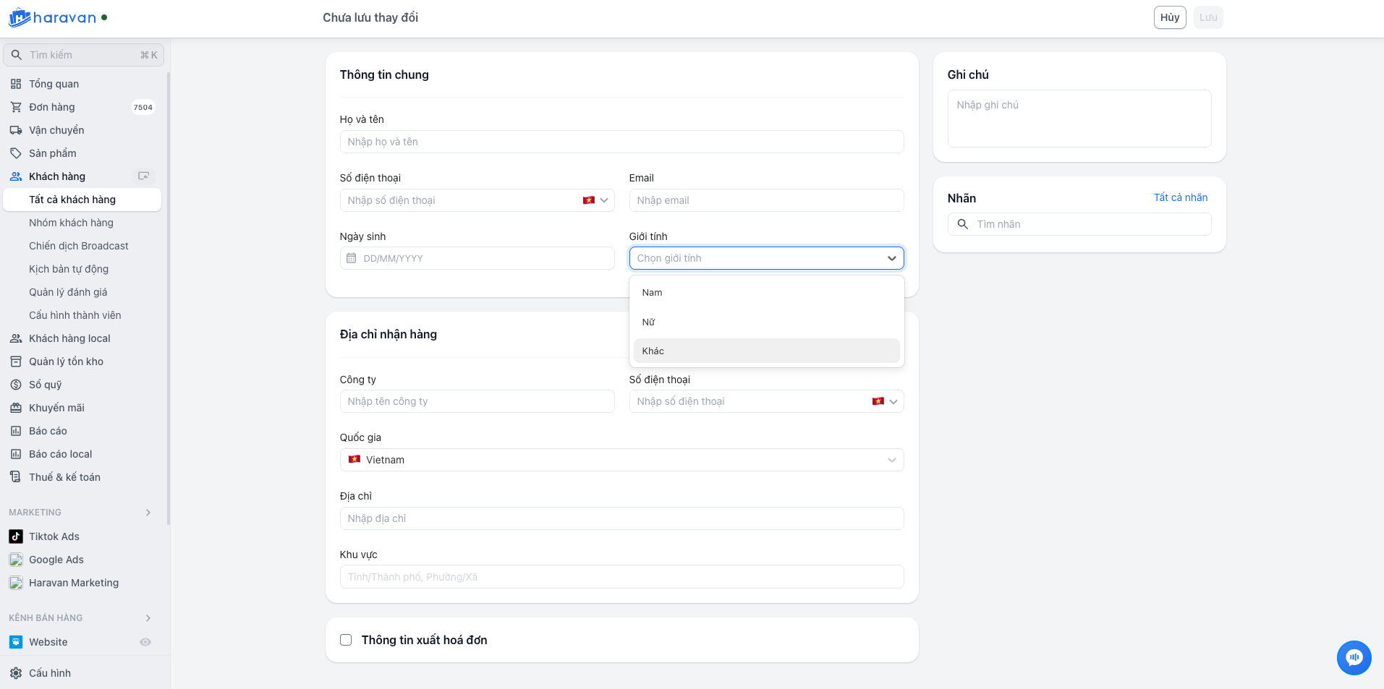The image size is (1384, 689).
Task: Click the Haravan Marketing icon
Action: pyautogui.click(x=16, y=583)
